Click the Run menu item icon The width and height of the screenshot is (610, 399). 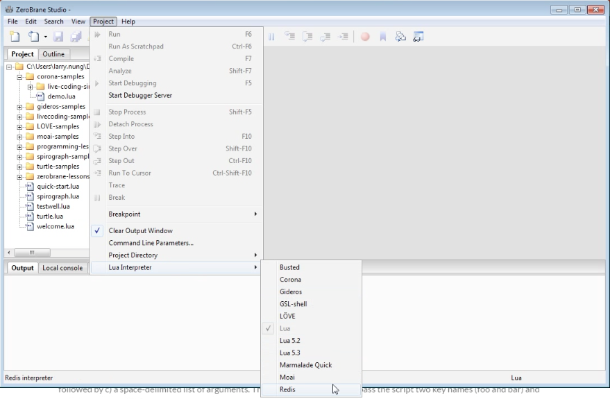click(97, 34)
